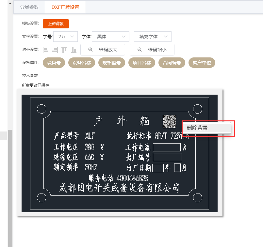The image size is (263, 247).
Task: Click the left vertical scrollbar thumb
Action: (x=10, y=186)
